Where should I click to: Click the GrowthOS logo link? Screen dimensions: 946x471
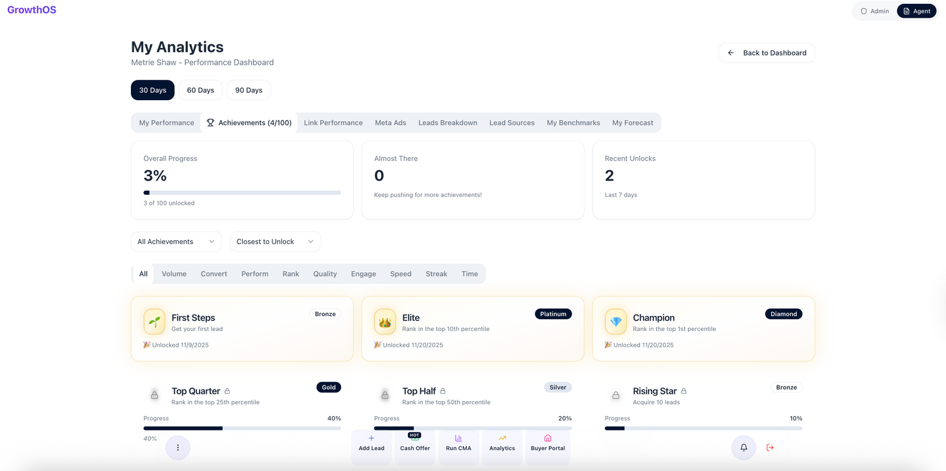click(31, 10)
